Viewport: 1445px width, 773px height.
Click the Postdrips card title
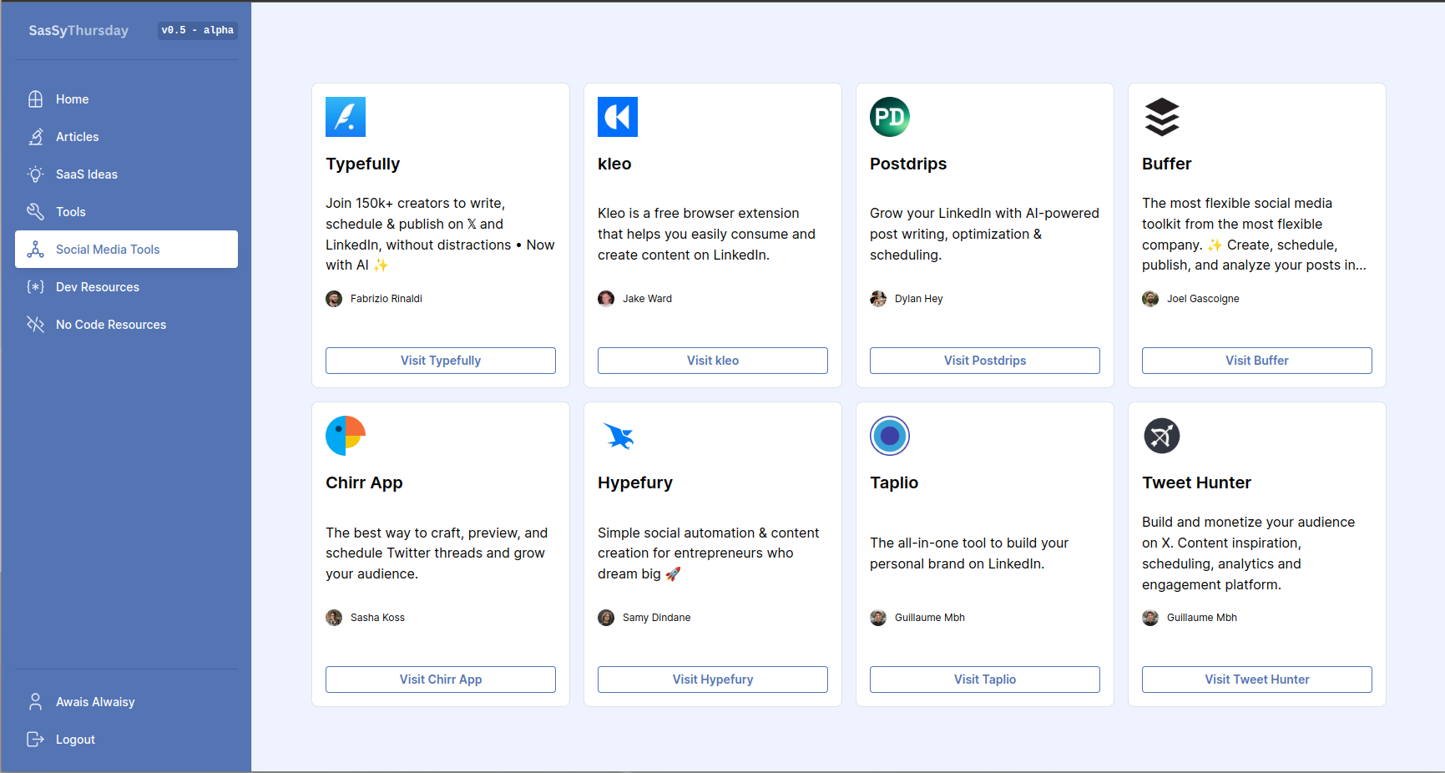908,164
